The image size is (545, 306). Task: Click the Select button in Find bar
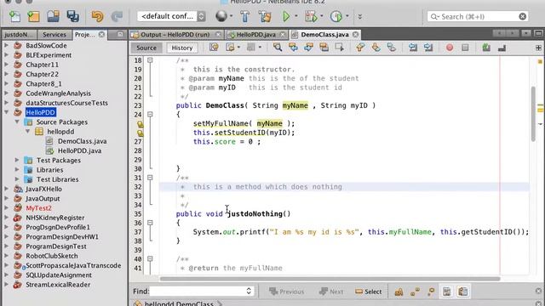click(369, 292)
